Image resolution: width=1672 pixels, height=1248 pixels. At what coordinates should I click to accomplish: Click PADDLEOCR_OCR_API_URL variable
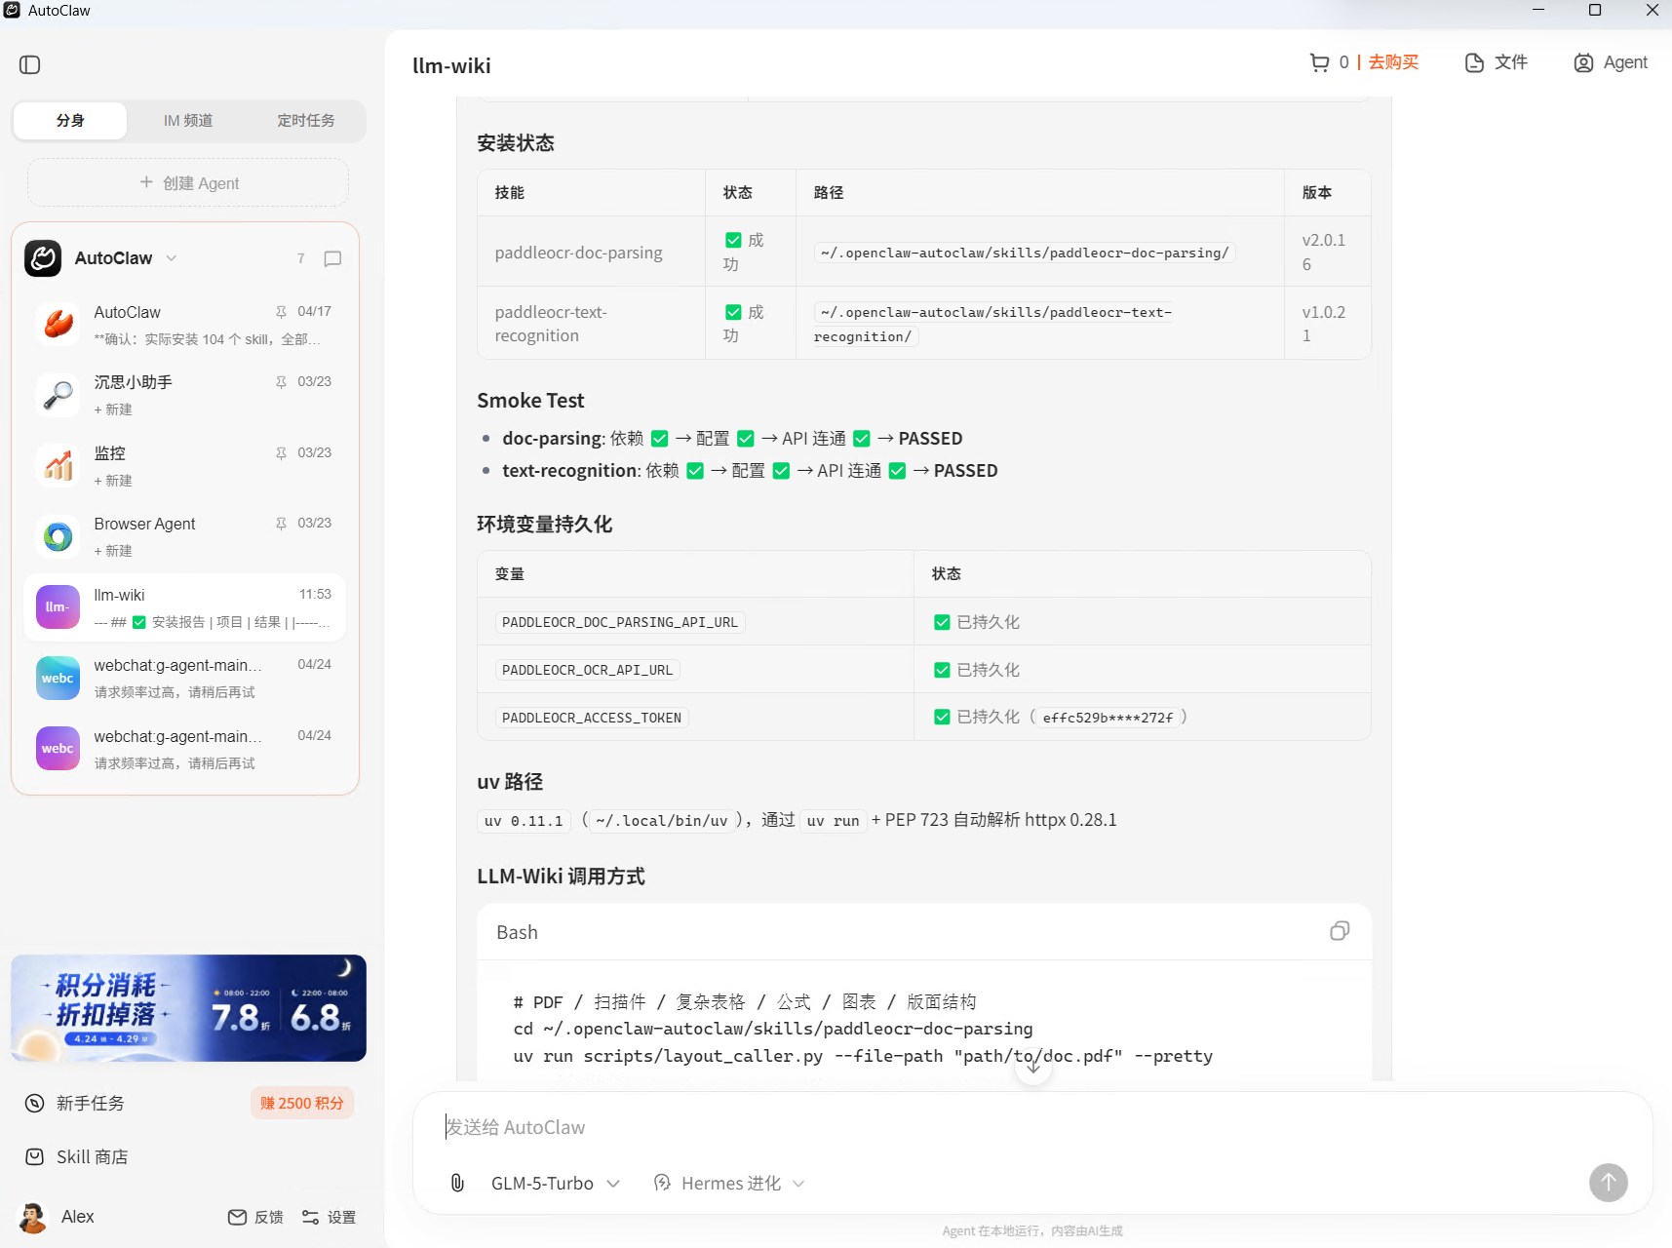[587, 670]
